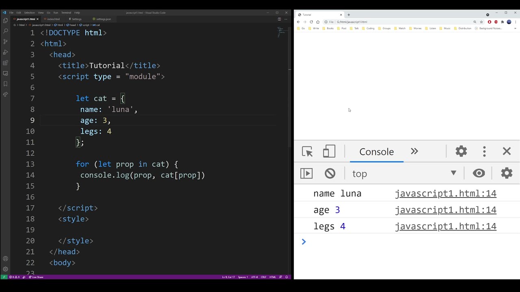Go to Chrome home page
This screenshot has height=292, width=520.
click(x=318, y=22)
